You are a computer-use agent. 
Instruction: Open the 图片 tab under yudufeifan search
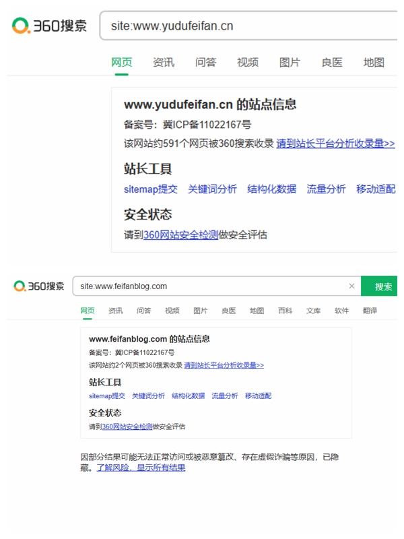(290, 63)
